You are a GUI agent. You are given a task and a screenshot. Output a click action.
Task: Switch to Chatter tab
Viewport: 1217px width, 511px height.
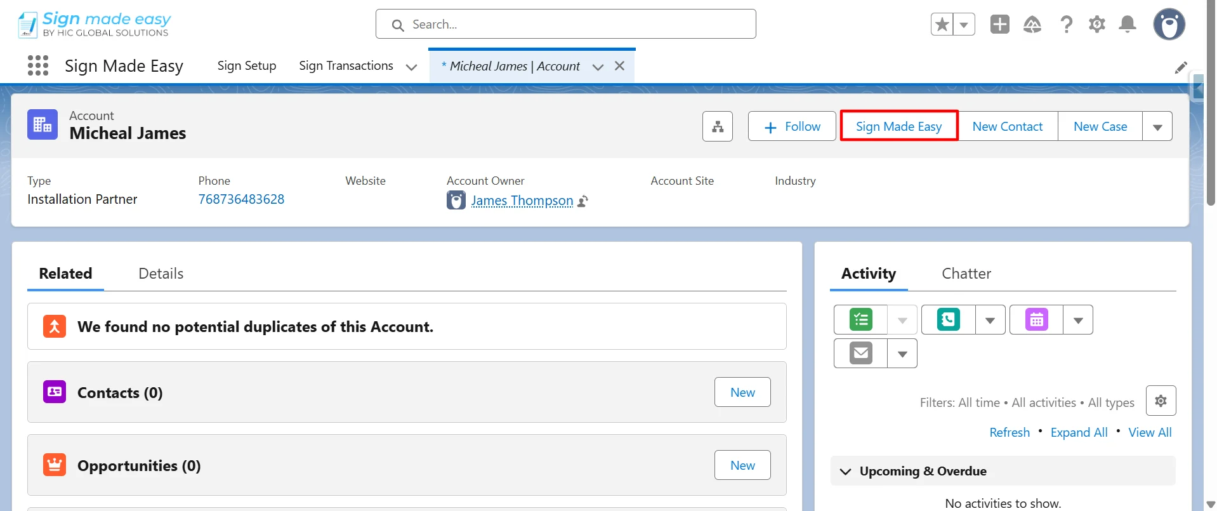point(966,274)
